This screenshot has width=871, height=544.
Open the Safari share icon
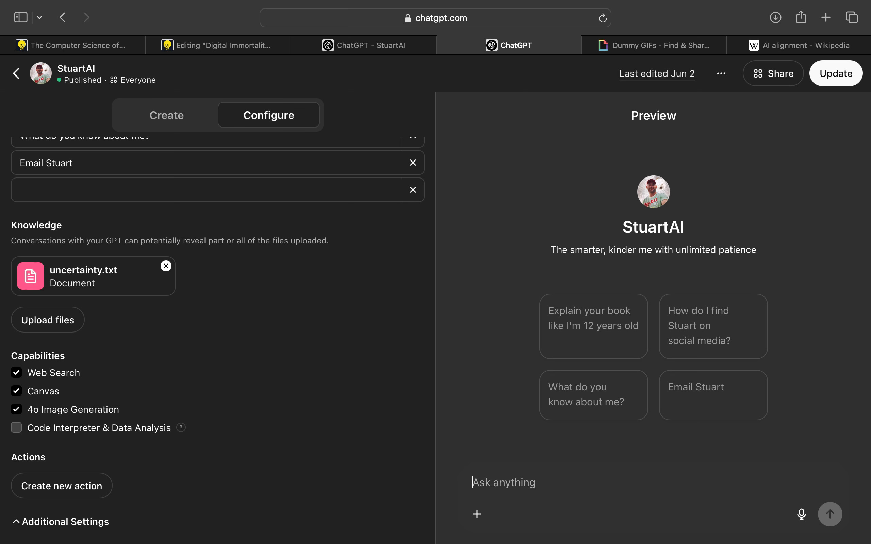point(801,17)
